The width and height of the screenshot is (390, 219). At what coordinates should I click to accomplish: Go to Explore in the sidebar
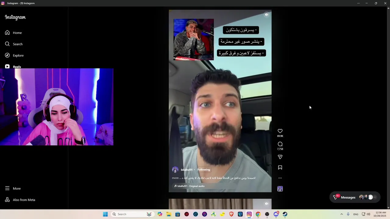[18, 55]
